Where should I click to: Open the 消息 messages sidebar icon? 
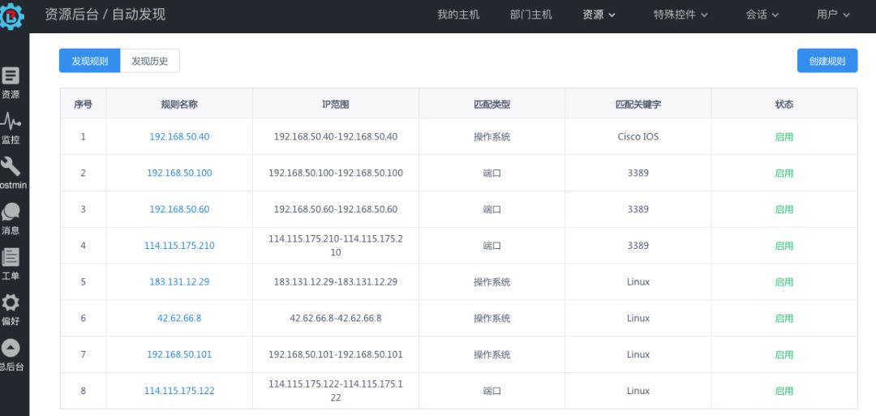coord(11,212)
